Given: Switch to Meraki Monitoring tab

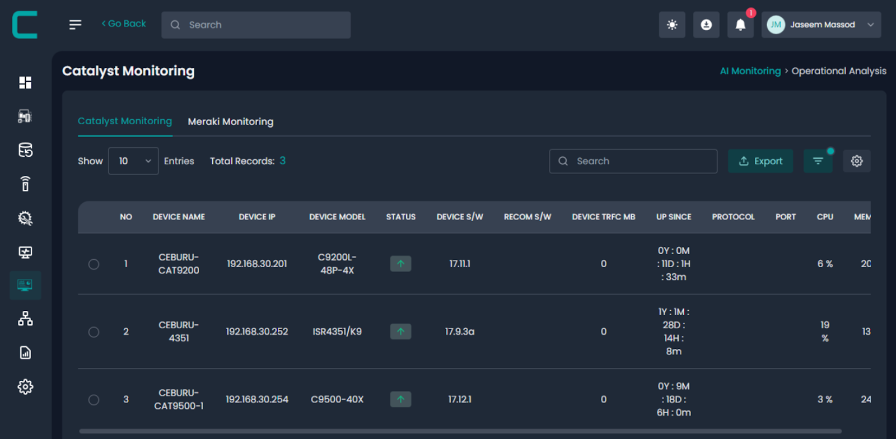Looking at the screenshot, I should tap(231, 122).
